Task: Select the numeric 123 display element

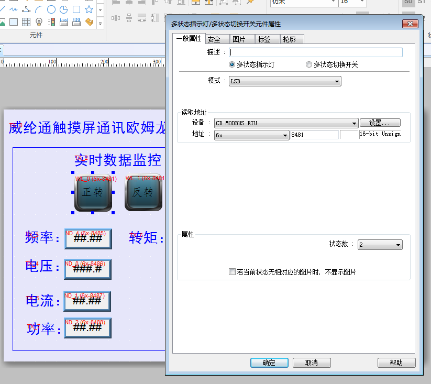Action: click(76, 22)
